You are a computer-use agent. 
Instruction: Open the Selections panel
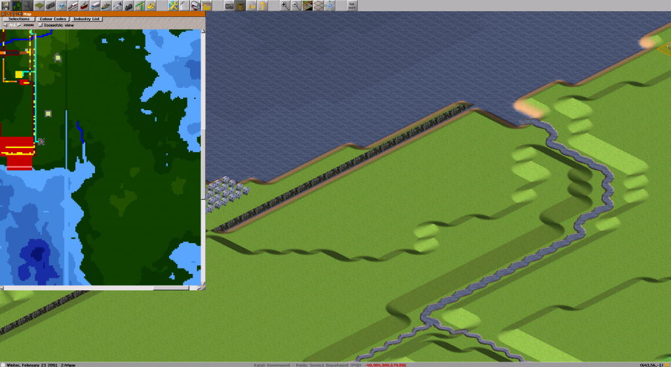pos(19,19)
